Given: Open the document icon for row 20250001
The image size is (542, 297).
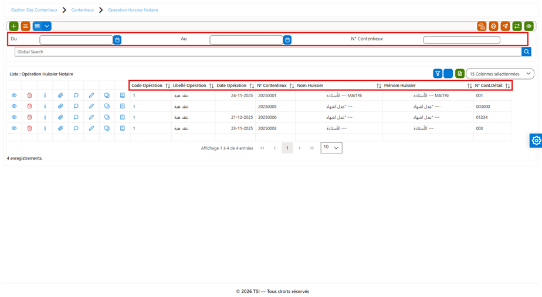Looking at the screenshot, I should coord(123,95).
